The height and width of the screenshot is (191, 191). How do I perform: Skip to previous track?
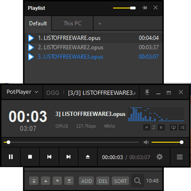point(49,157)
